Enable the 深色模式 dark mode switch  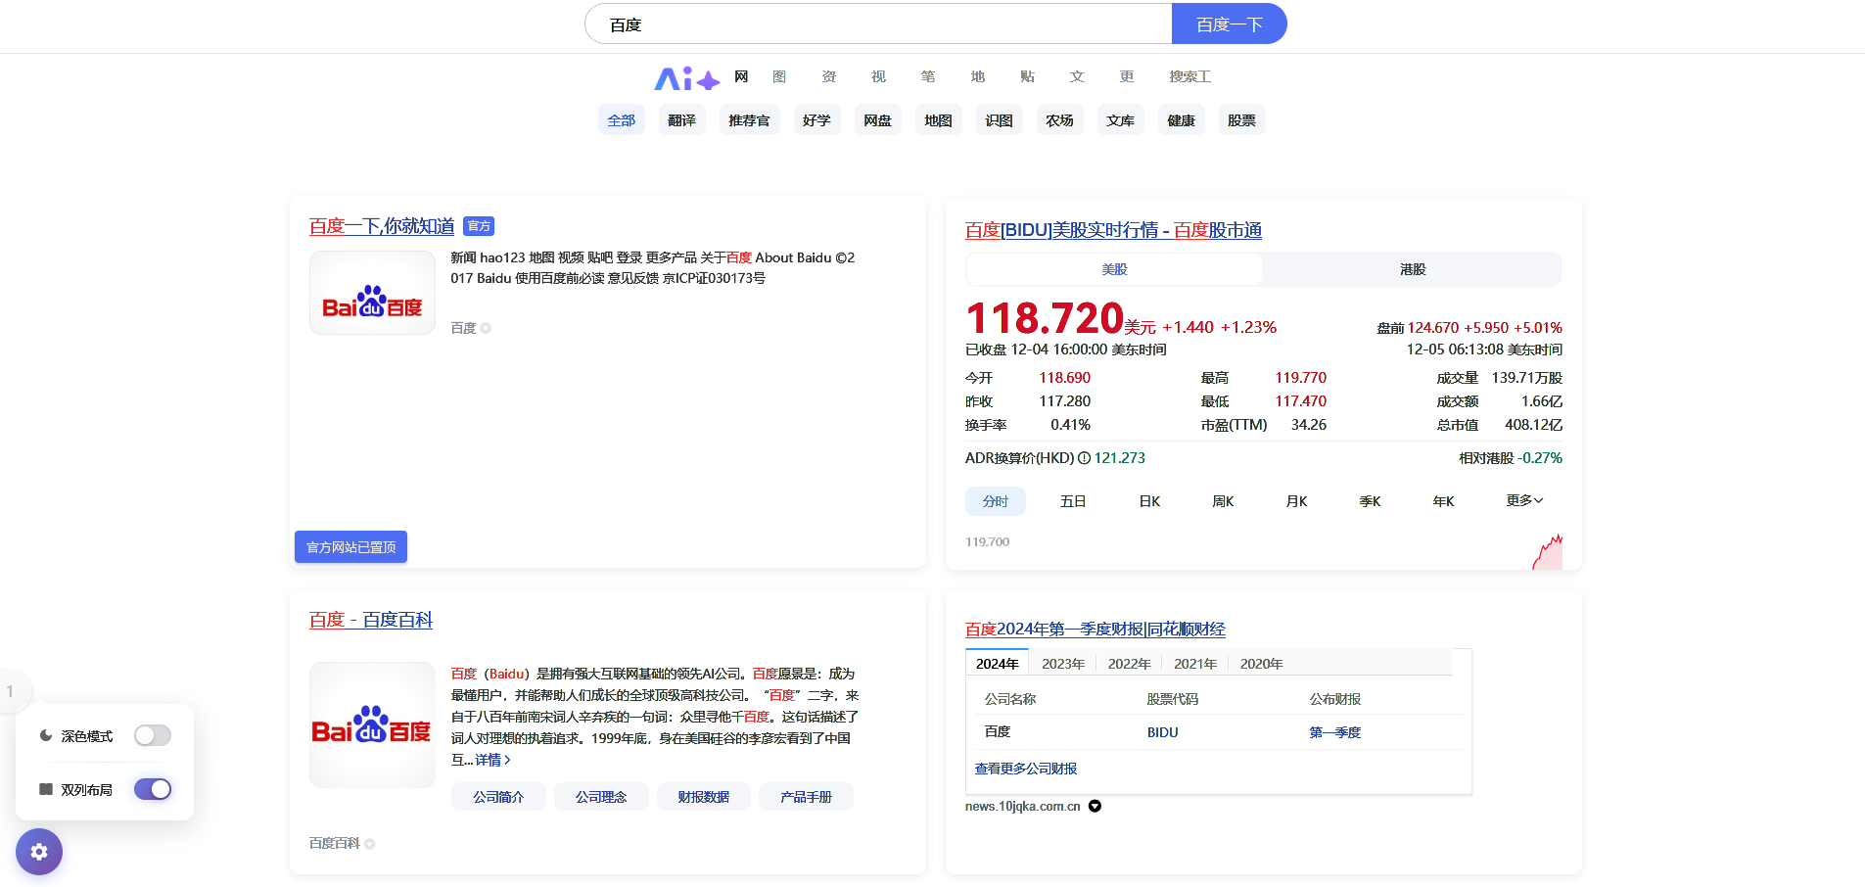click(x=153, y=735)
